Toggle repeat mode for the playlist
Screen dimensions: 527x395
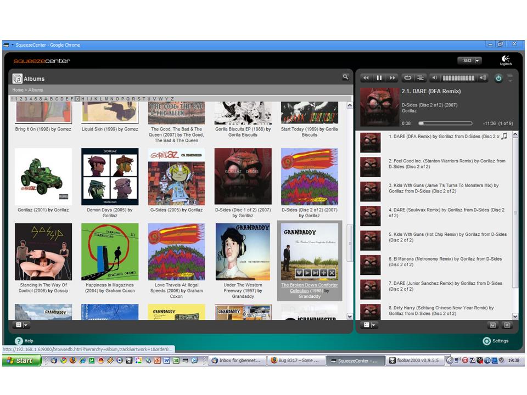pos(408,78)
